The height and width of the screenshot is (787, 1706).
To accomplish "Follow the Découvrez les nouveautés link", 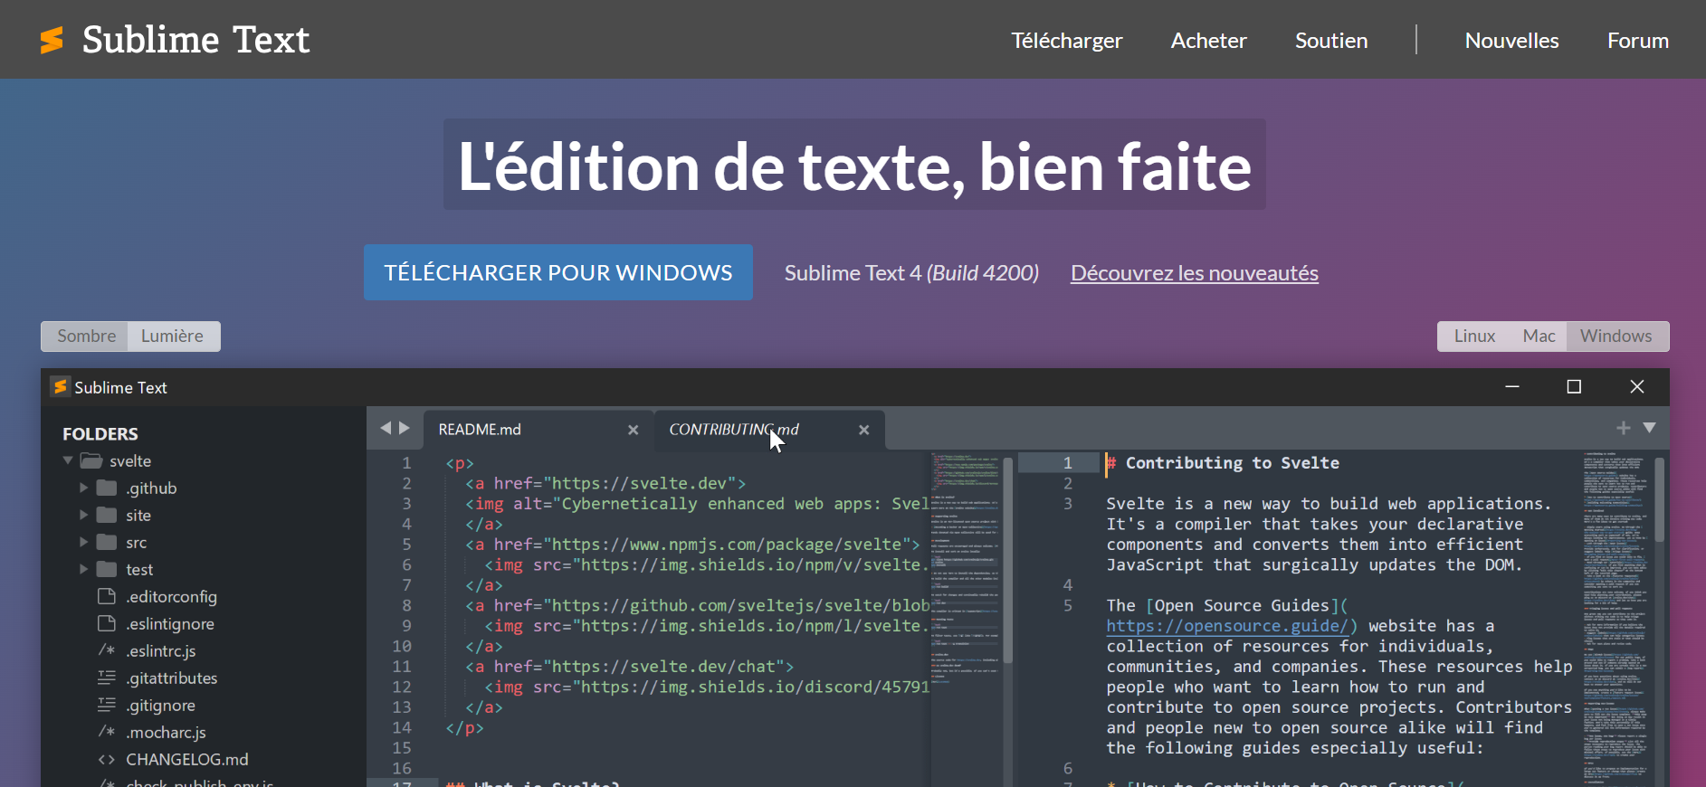I will point(1194,273).
